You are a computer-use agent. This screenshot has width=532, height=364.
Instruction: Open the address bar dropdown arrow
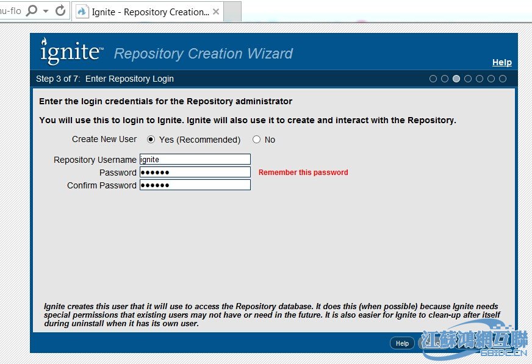tap(46, 11)
